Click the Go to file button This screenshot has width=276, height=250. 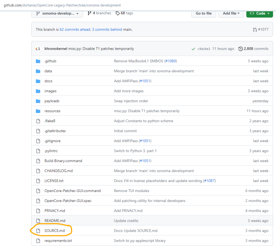pyautogui.click(x=204, y=13)
